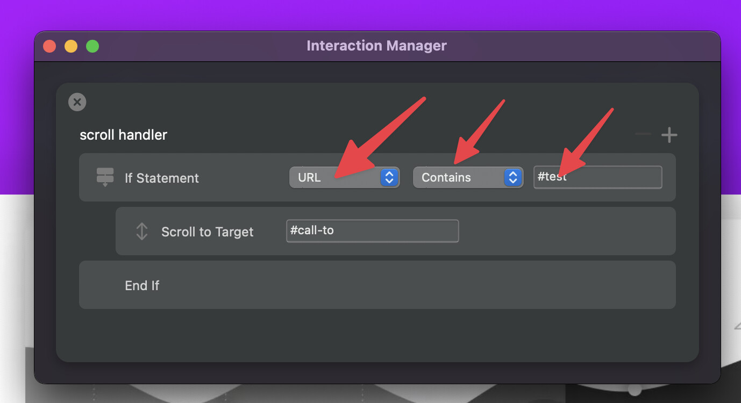This screenshot has height=403, width=741.
Task: Select the Scroll to Target action label
Action: [207, 232]
